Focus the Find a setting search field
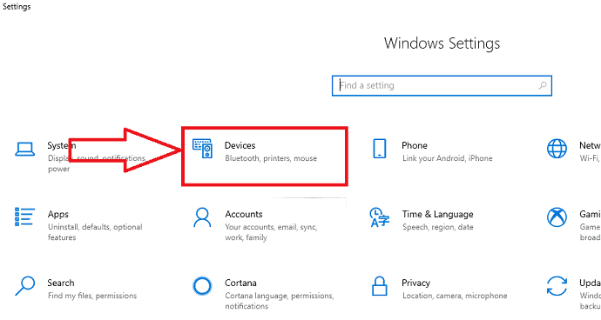This screenshot has width=601, height=320. [x=442, y=86]
